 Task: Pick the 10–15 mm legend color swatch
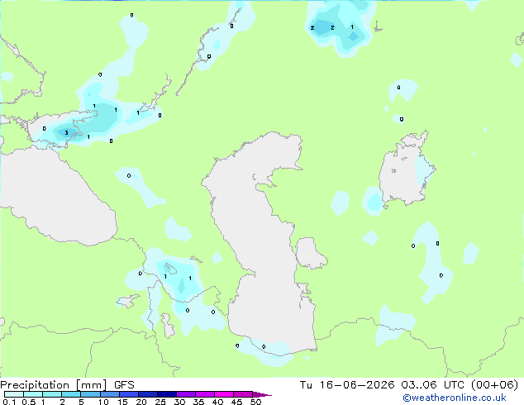coord(109,394)
